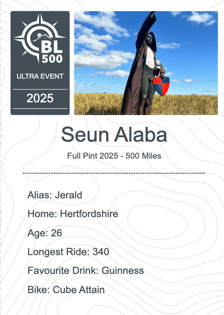Click the Longest Ride: 340 line

(68, 252)
